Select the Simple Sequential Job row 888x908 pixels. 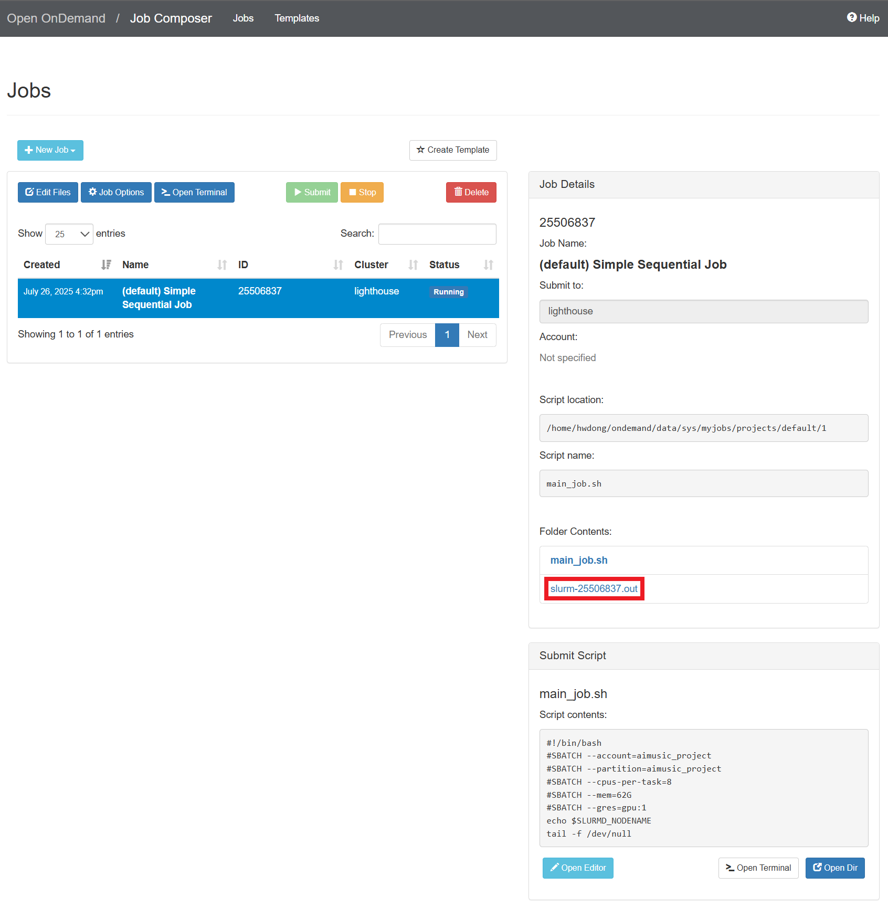(x=258, y=298)
